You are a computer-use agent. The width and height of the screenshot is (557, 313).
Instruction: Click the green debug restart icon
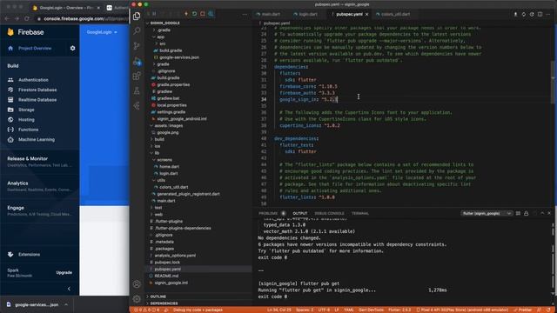(x=194, y=14)
